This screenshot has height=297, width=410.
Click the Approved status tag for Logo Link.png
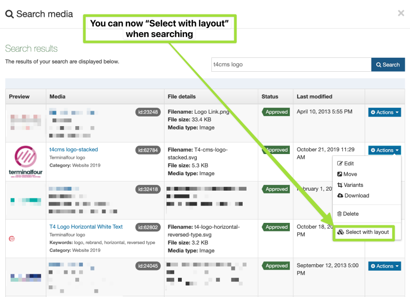pos(276,112)
